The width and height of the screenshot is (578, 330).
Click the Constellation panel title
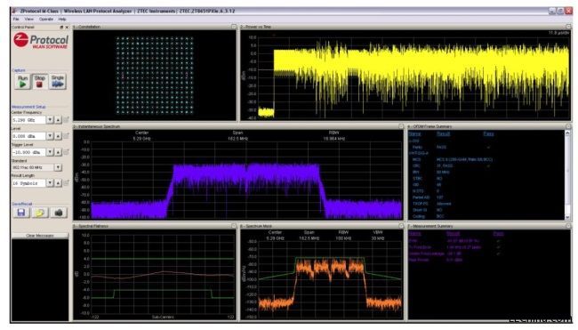(87, 27)
